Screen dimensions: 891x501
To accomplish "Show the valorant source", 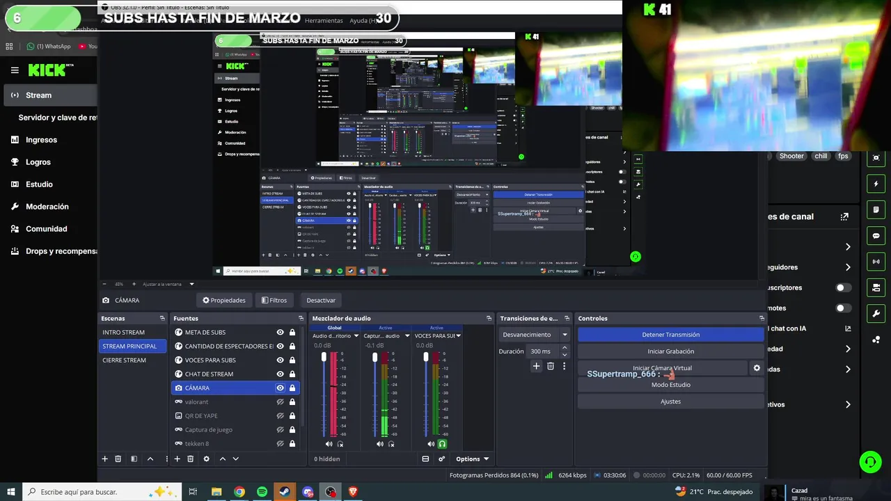I will pos(280,402).
